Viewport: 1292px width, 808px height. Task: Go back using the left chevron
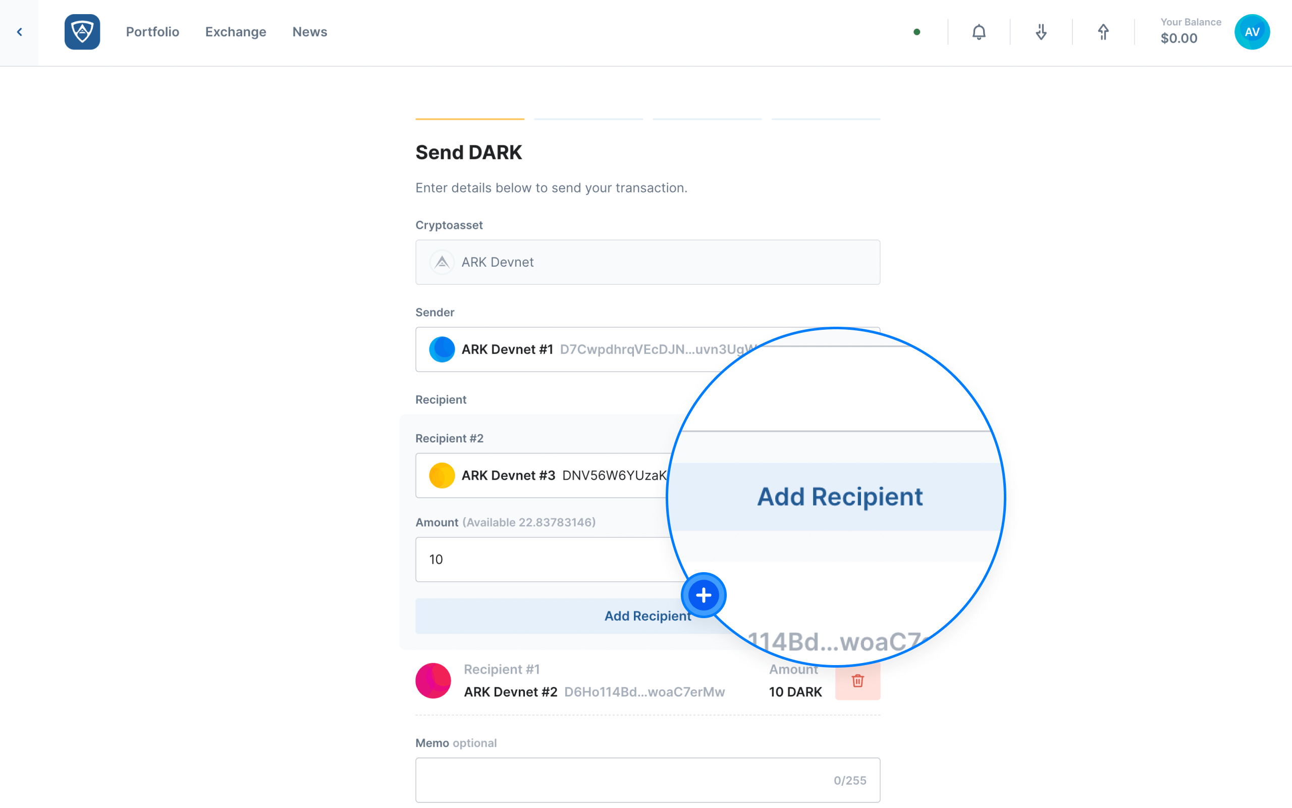click(x=19, y=32)
